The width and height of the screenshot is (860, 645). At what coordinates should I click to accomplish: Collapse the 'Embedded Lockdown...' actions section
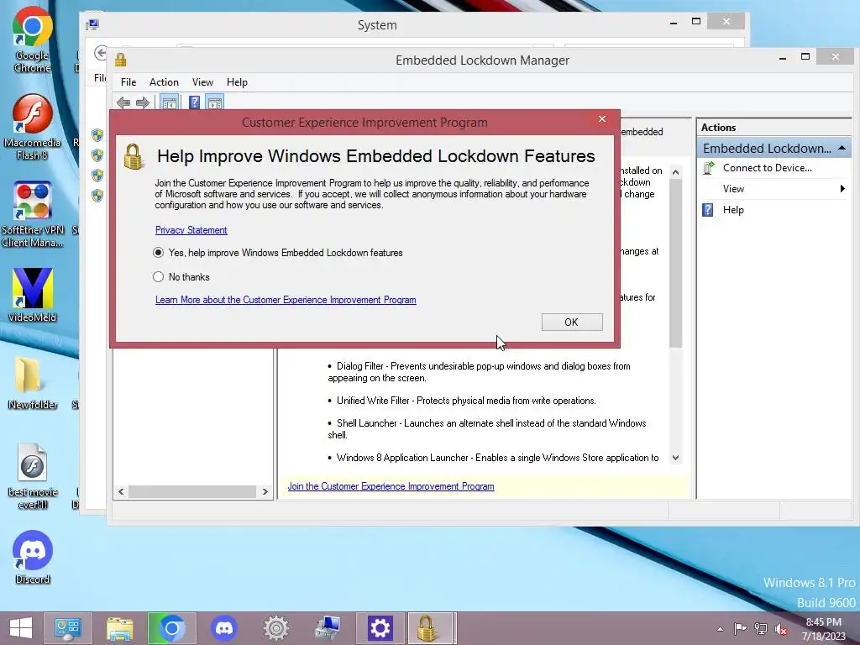842,149
